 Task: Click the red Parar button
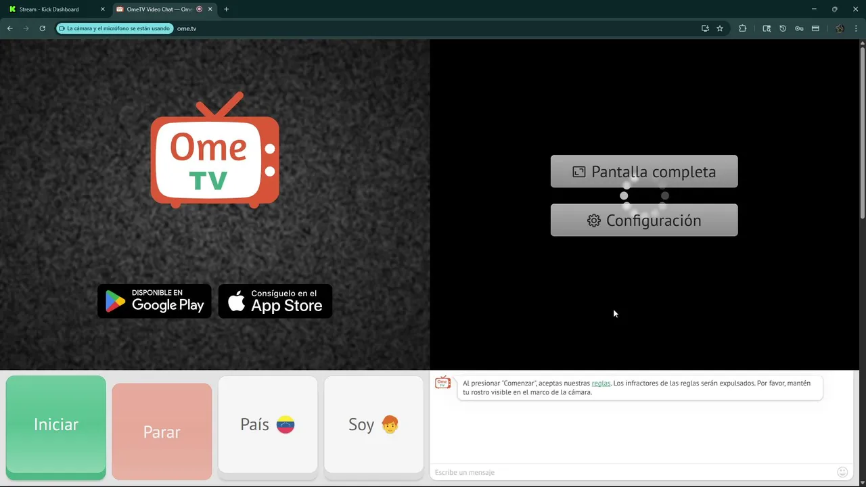pyautogui.click(x=162, y=432)
